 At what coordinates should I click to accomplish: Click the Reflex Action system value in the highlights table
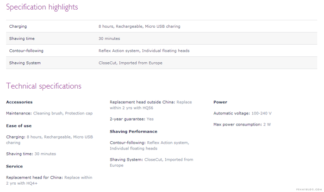(x=144, y=51)
